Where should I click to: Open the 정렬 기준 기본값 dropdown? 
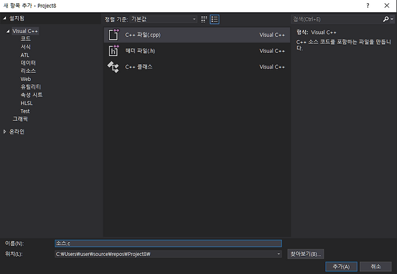pos(163,19)
